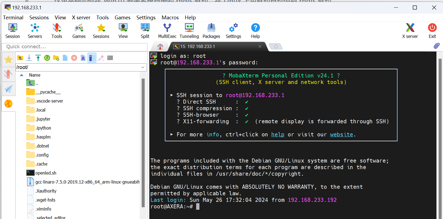Click the red Exit power icon
The height and width of the screenshot is (219, 443).
432,31
